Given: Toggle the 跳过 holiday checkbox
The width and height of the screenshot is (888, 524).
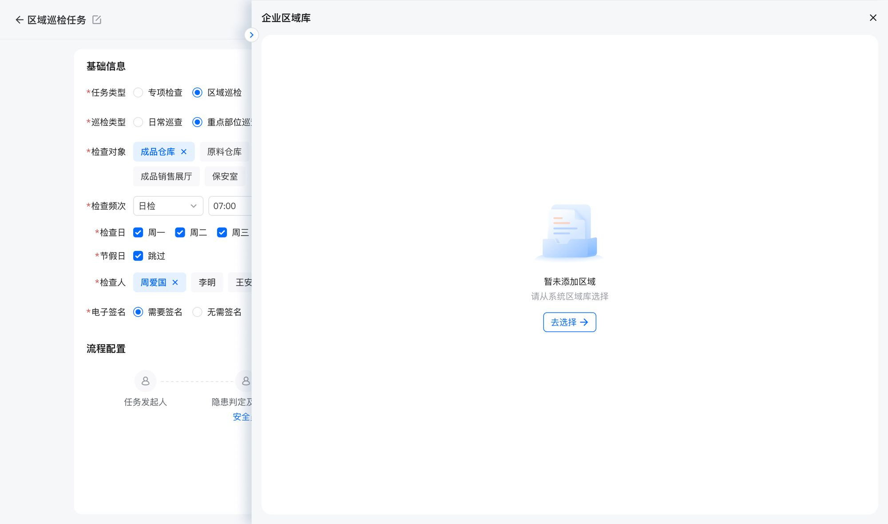Looking at the screenshot, I should click(138, 256).
